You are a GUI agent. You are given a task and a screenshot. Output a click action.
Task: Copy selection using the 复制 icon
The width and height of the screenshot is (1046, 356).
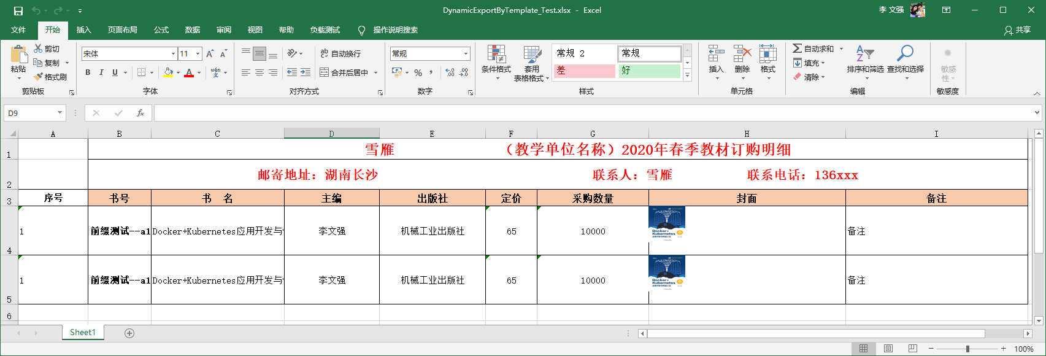click(x=38, y=63)
